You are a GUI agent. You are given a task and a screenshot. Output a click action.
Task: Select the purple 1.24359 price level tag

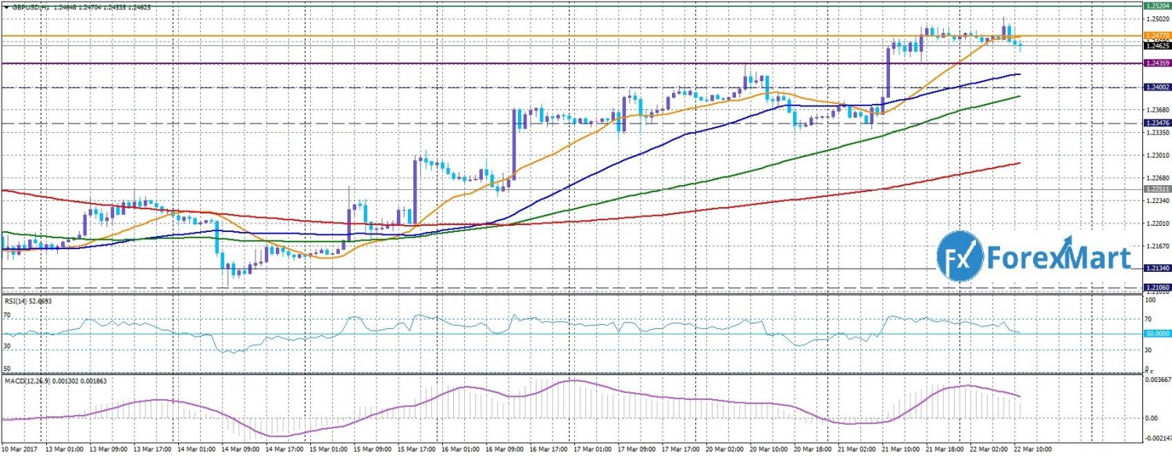(x=1156, y=62)
